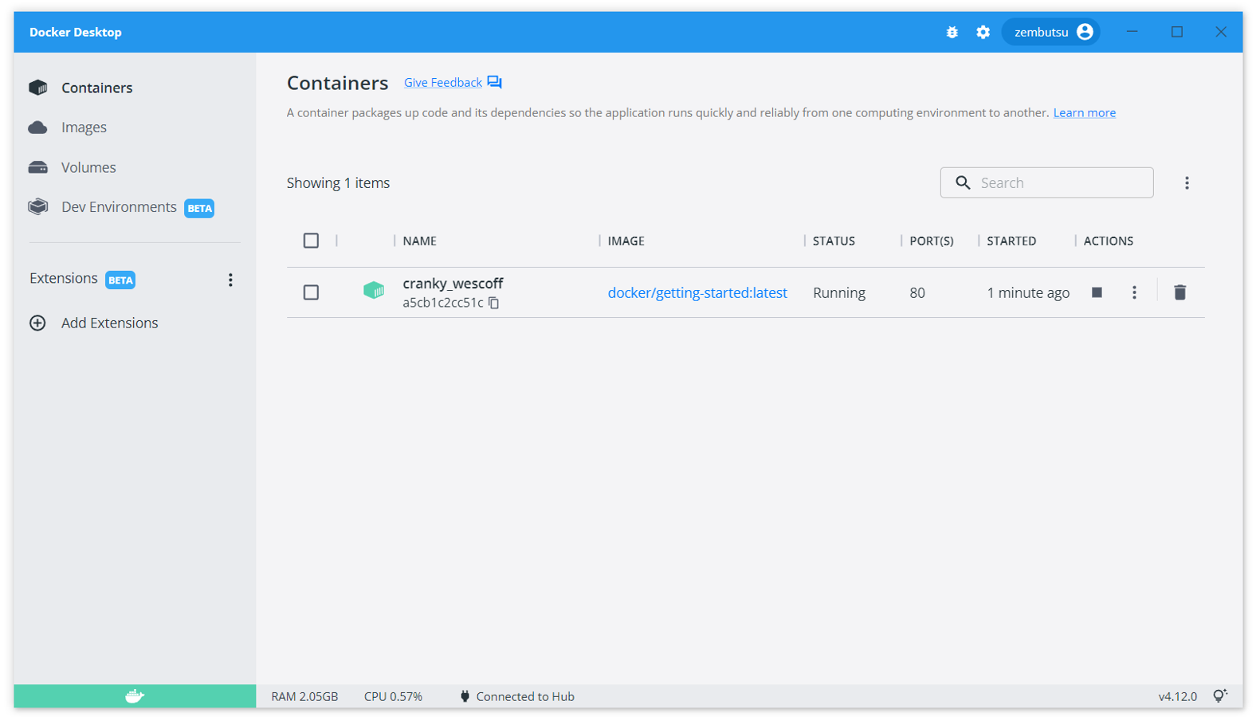This screenshot has width=1256, height=717.
Task: Click the RAM 2.05GB status entry
Action: point(304,696)
